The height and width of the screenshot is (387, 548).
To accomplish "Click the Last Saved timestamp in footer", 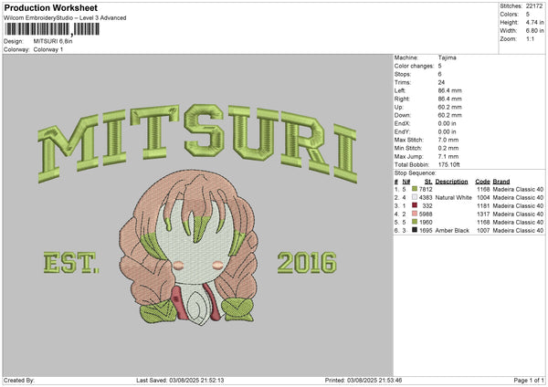I will tap(179, 381).
